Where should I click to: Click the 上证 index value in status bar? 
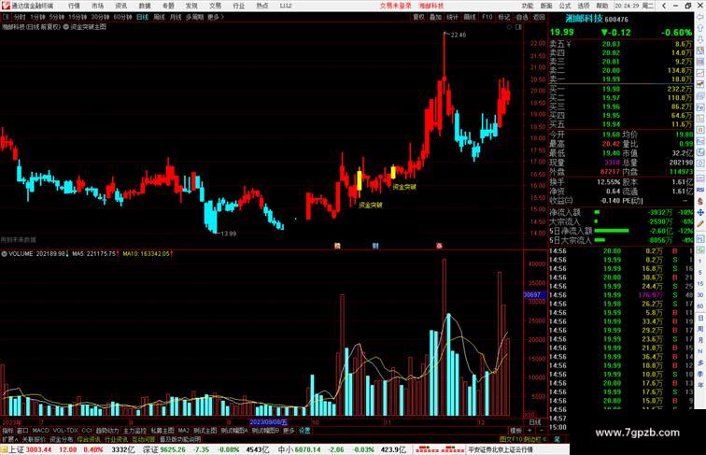(38, 449)
